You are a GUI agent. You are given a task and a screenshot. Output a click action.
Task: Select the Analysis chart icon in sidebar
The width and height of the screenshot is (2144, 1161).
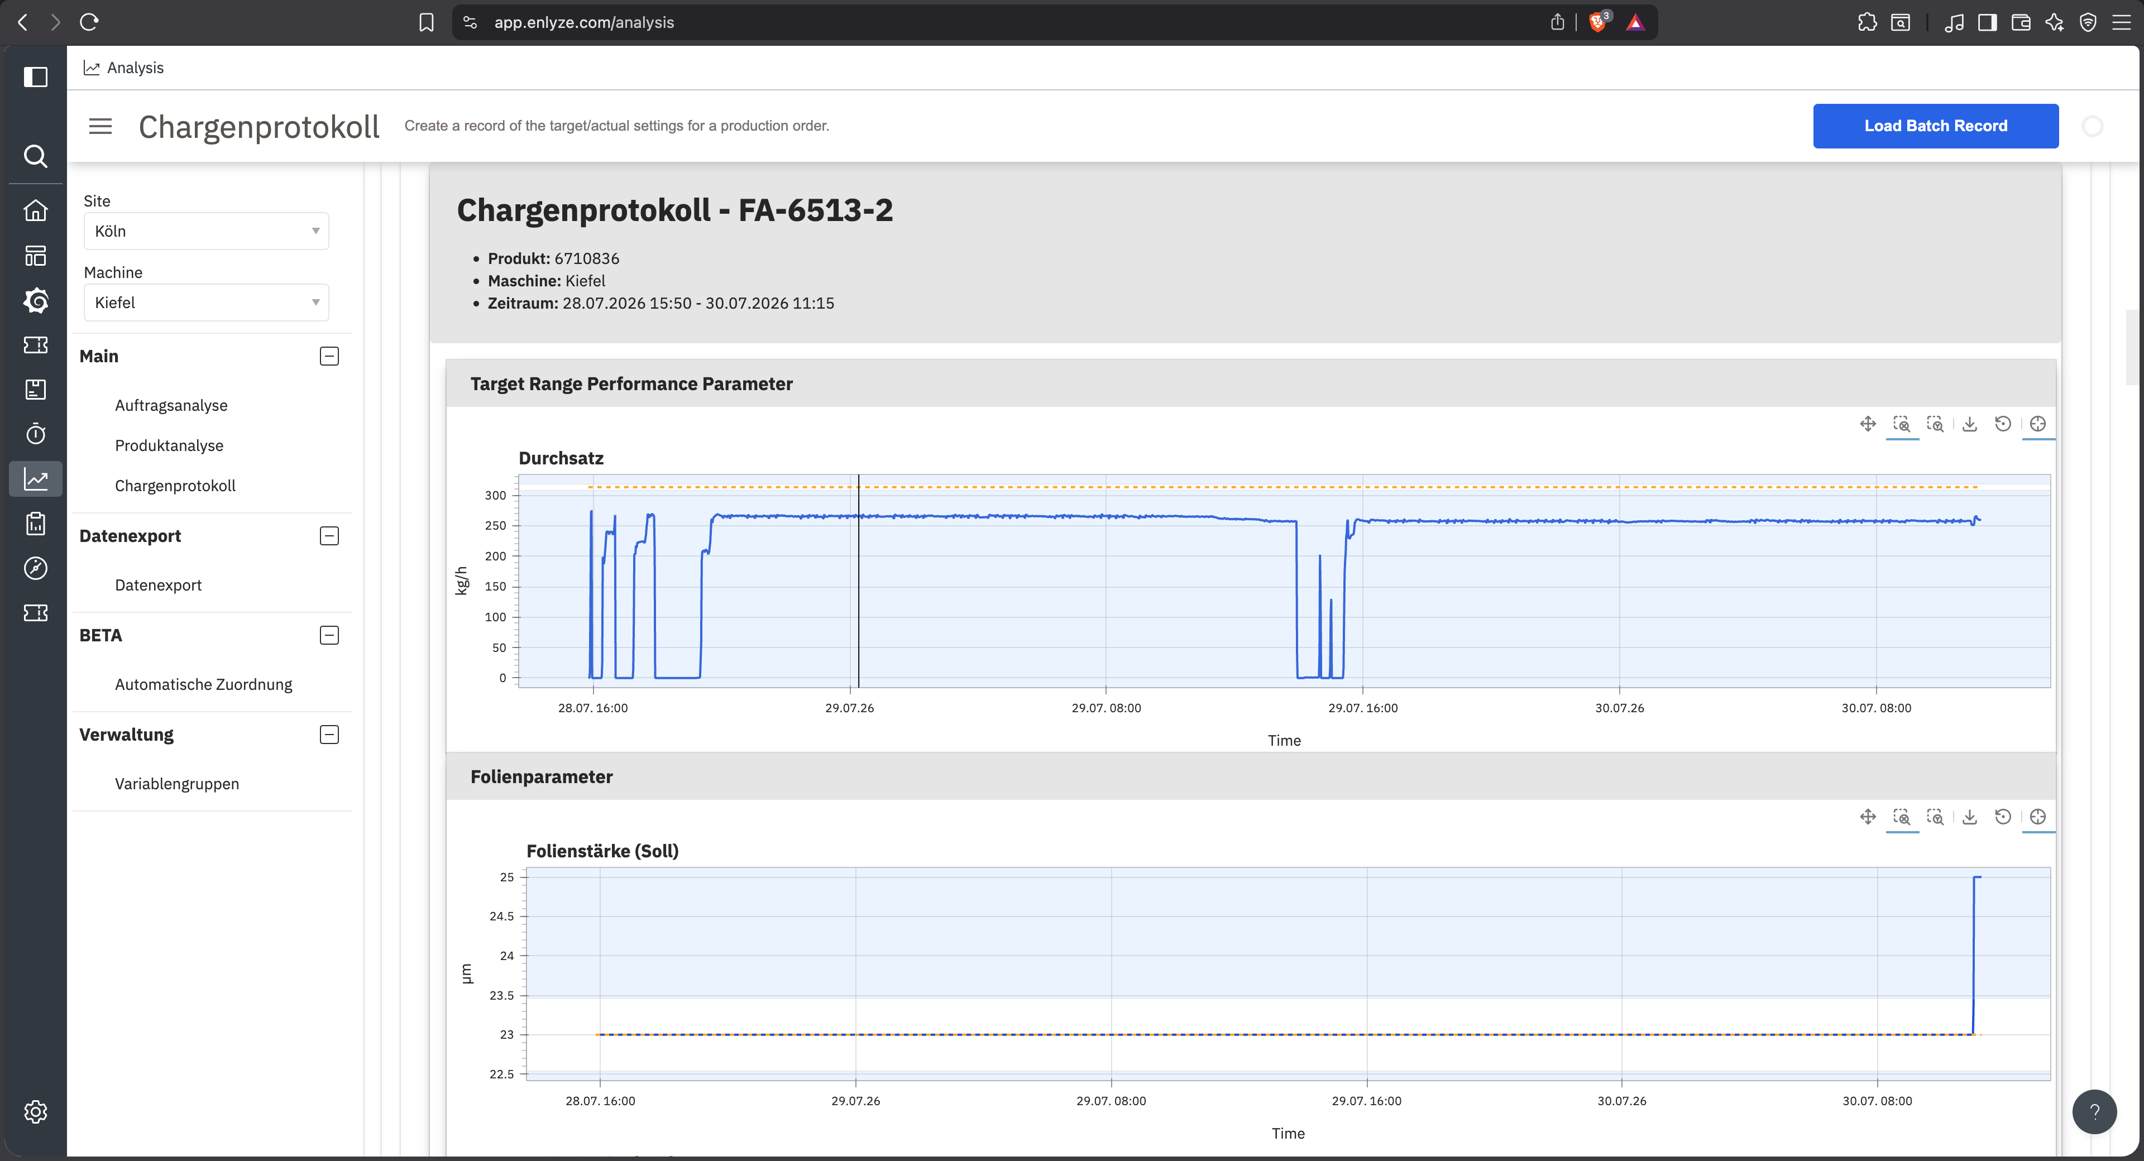[x=35, y=478]
